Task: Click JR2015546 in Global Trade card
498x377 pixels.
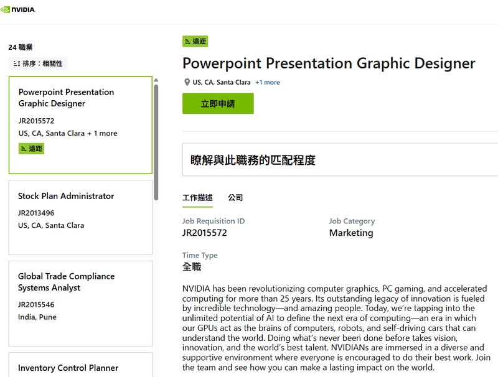Action: 36,305
